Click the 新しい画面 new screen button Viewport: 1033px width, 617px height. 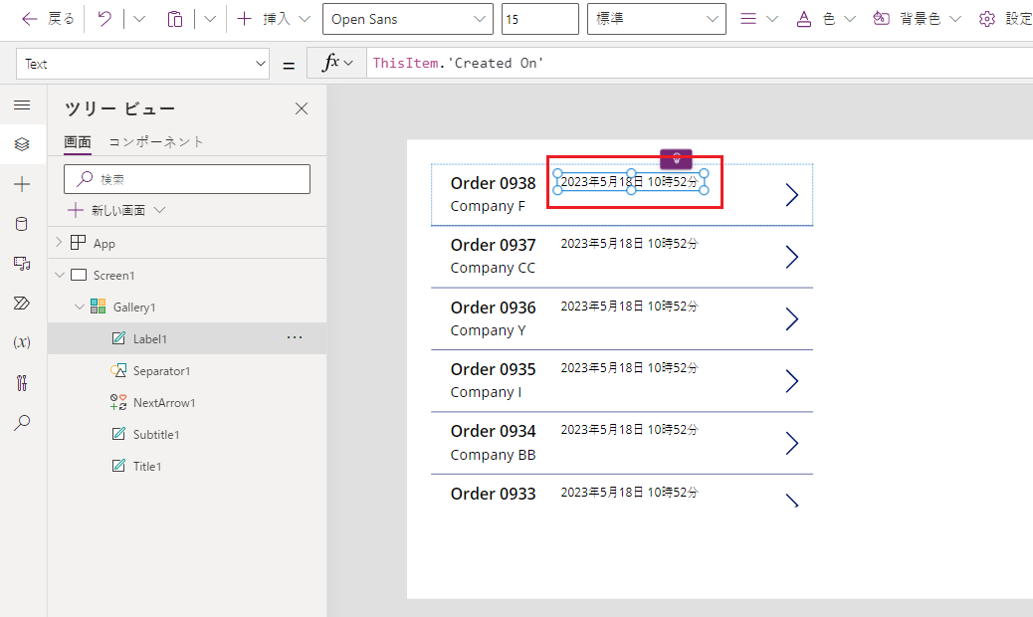[115, 210]
